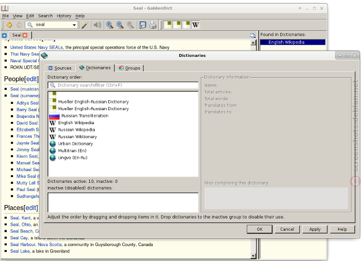Switch to the Dictionaries tab
361x261 pixels.
(95, 68)
